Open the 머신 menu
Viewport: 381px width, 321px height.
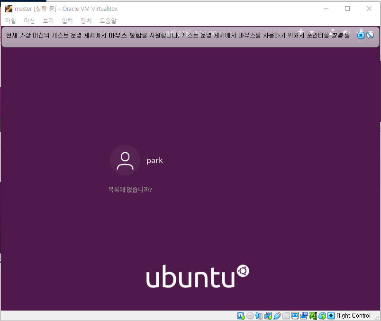29,21
